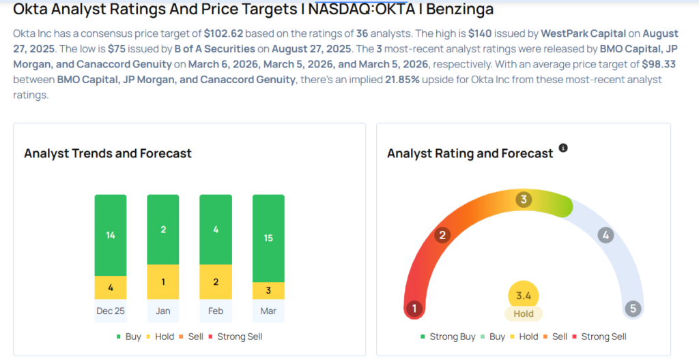Image resolution: width=699 pixels, height=359 pixels.
Task: Click the gauge marker numbered 2
Action: 442,236
